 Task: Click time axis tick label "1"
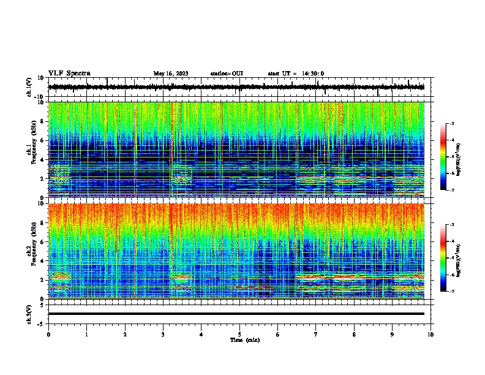tap(86, 335)
